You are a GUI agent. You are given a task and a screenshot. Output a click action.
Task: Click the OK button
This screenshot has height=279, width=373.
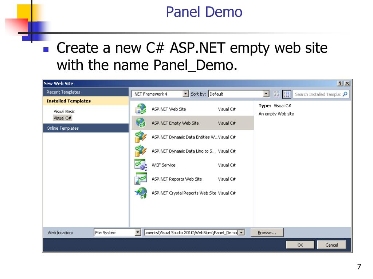pos(300,245)
